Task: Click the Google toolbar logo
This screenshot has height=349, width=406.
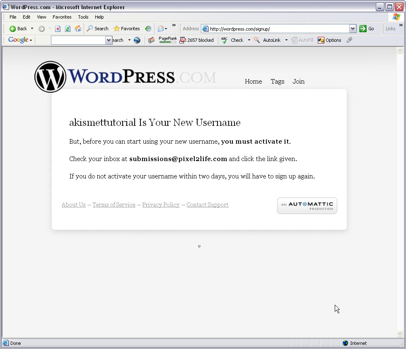Action: tap(18, 40)
